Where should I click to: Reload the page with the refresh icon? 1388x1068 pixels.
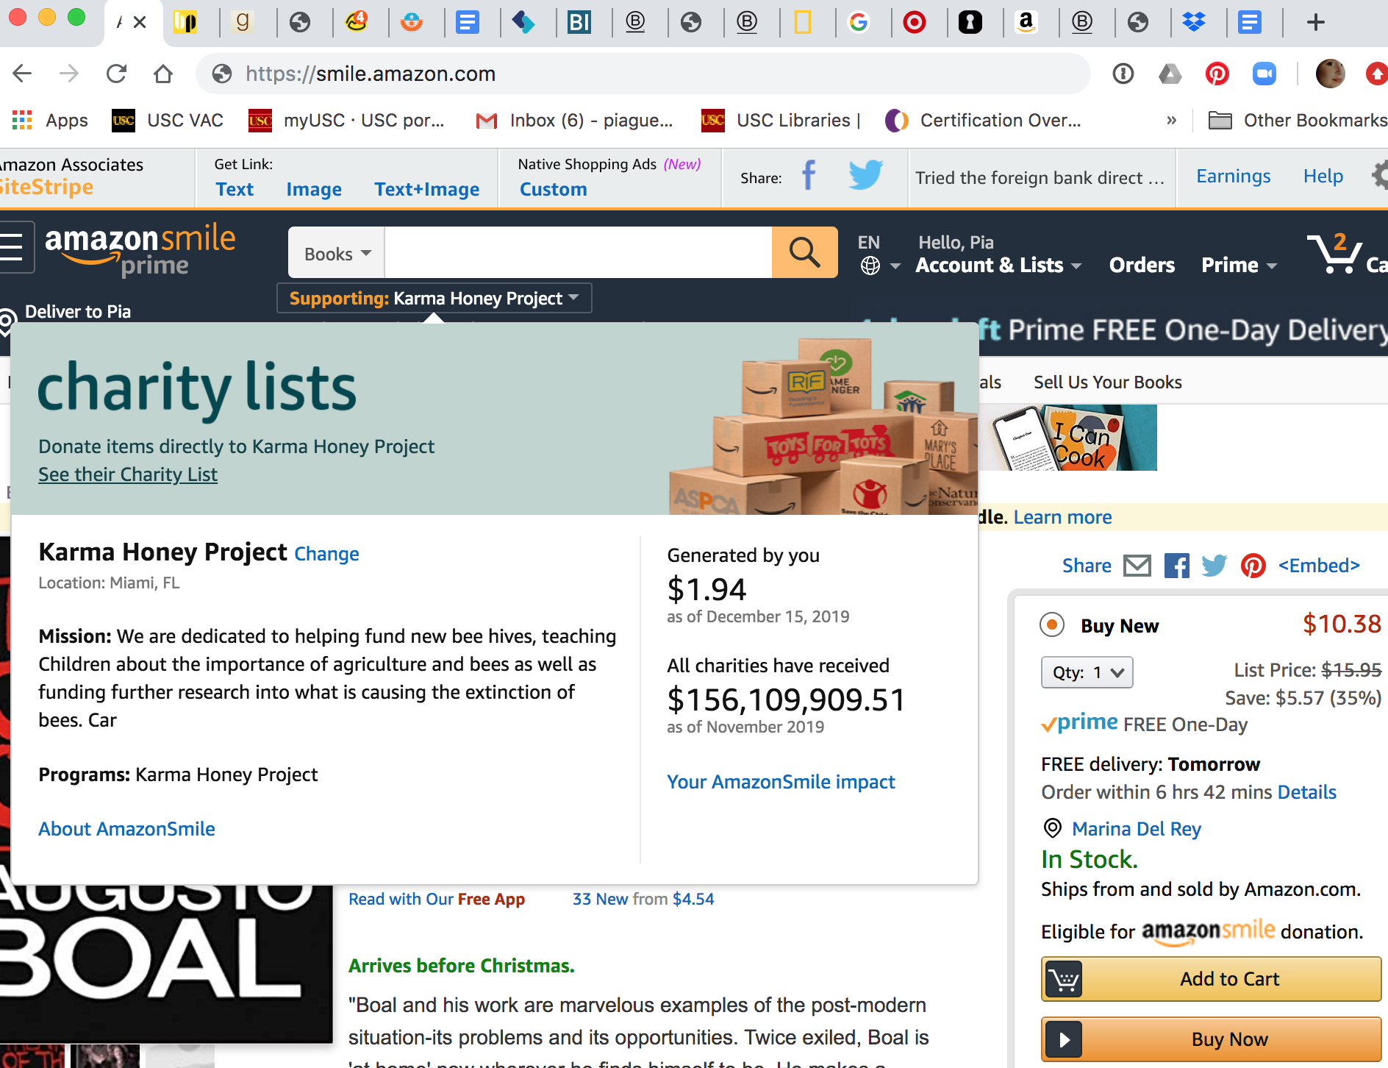pyautogui.click(x=116, y=74)
